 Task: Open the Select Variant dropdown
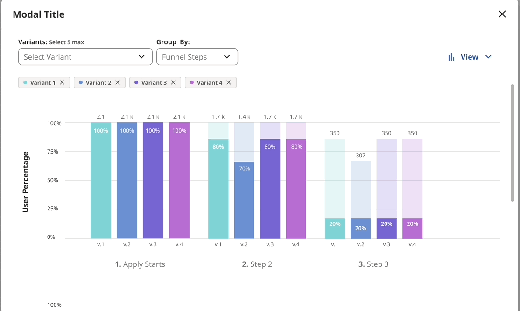(x=85, y=57)
